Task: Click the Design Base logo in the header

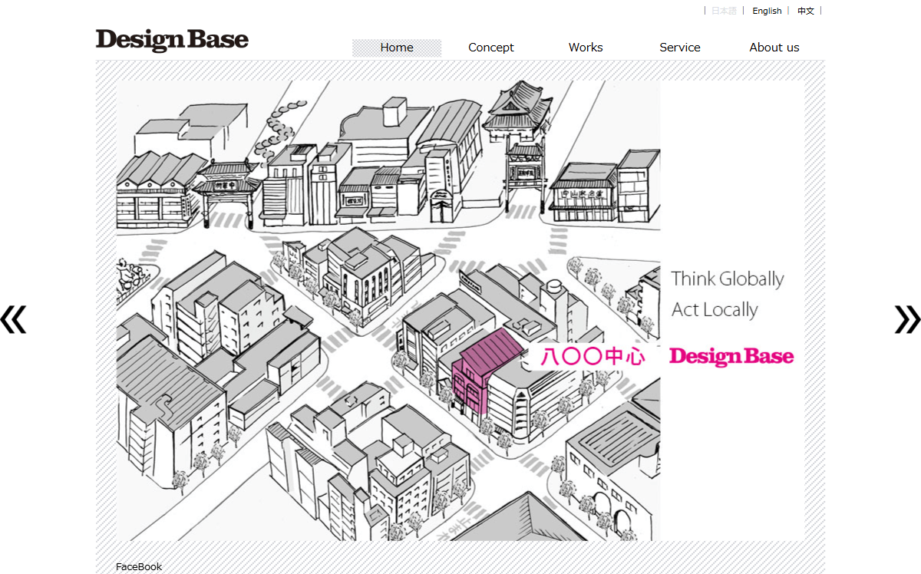Action: pos(172,40)
